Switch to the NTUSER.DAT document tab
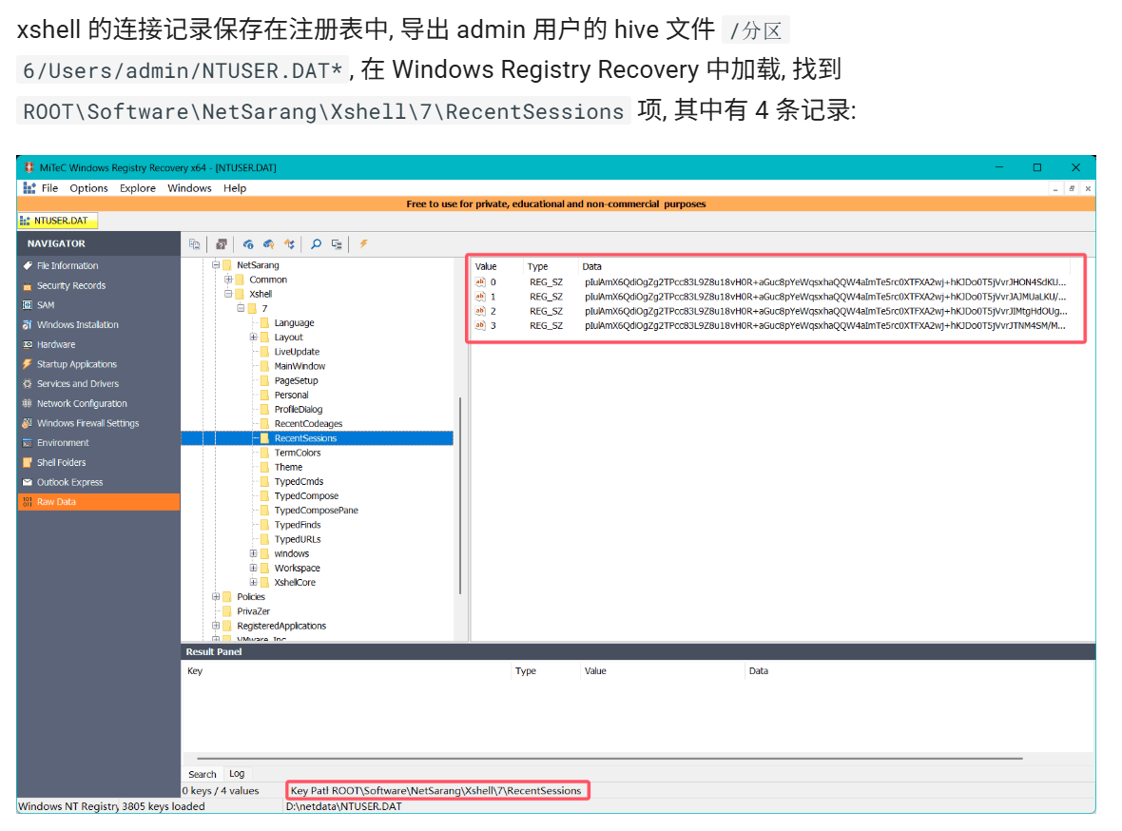The height and width of the screenshot is (831, 1122). pos(57,221)
